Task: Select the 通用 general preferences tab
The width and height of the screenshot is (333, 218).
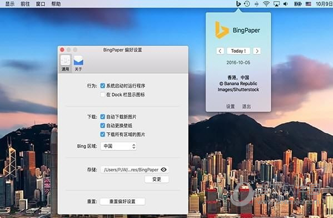Action: pyautogui.click(x=65, y=63)
